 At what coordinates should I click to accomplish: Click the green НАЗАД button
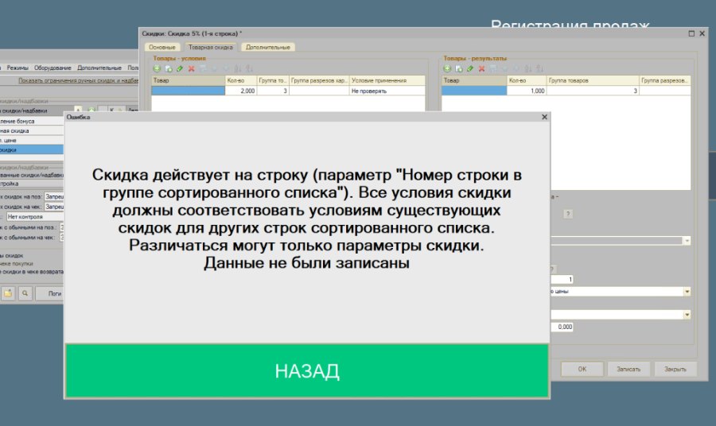[x=307, y=370]
